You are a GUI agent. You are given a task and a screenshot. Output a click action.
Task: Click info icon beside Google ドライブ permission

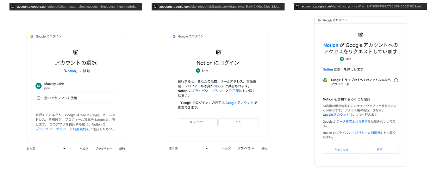[x=396, y=80]
